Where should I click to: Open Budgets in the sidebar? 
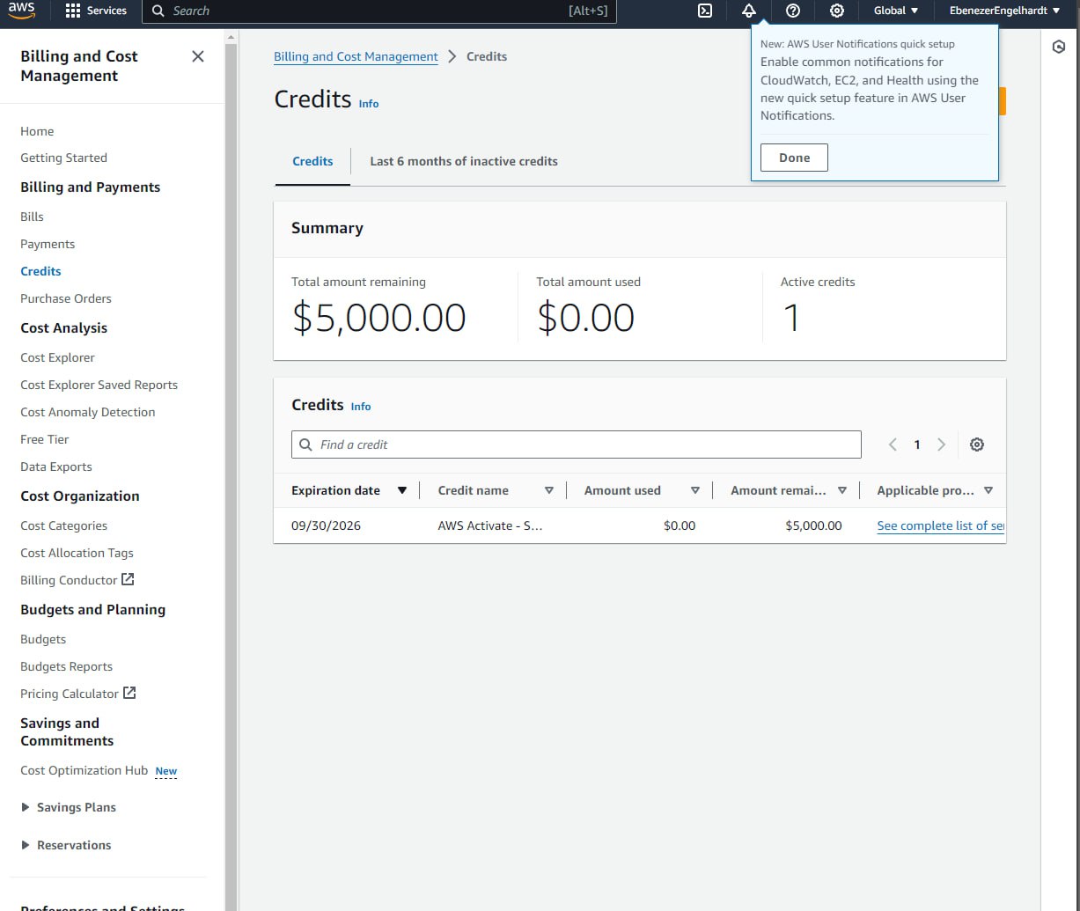(43, 639)
